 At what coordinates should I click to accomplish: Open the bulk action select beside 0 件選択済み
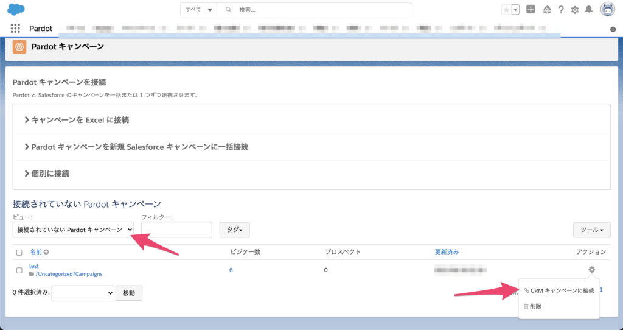[83, 293]
